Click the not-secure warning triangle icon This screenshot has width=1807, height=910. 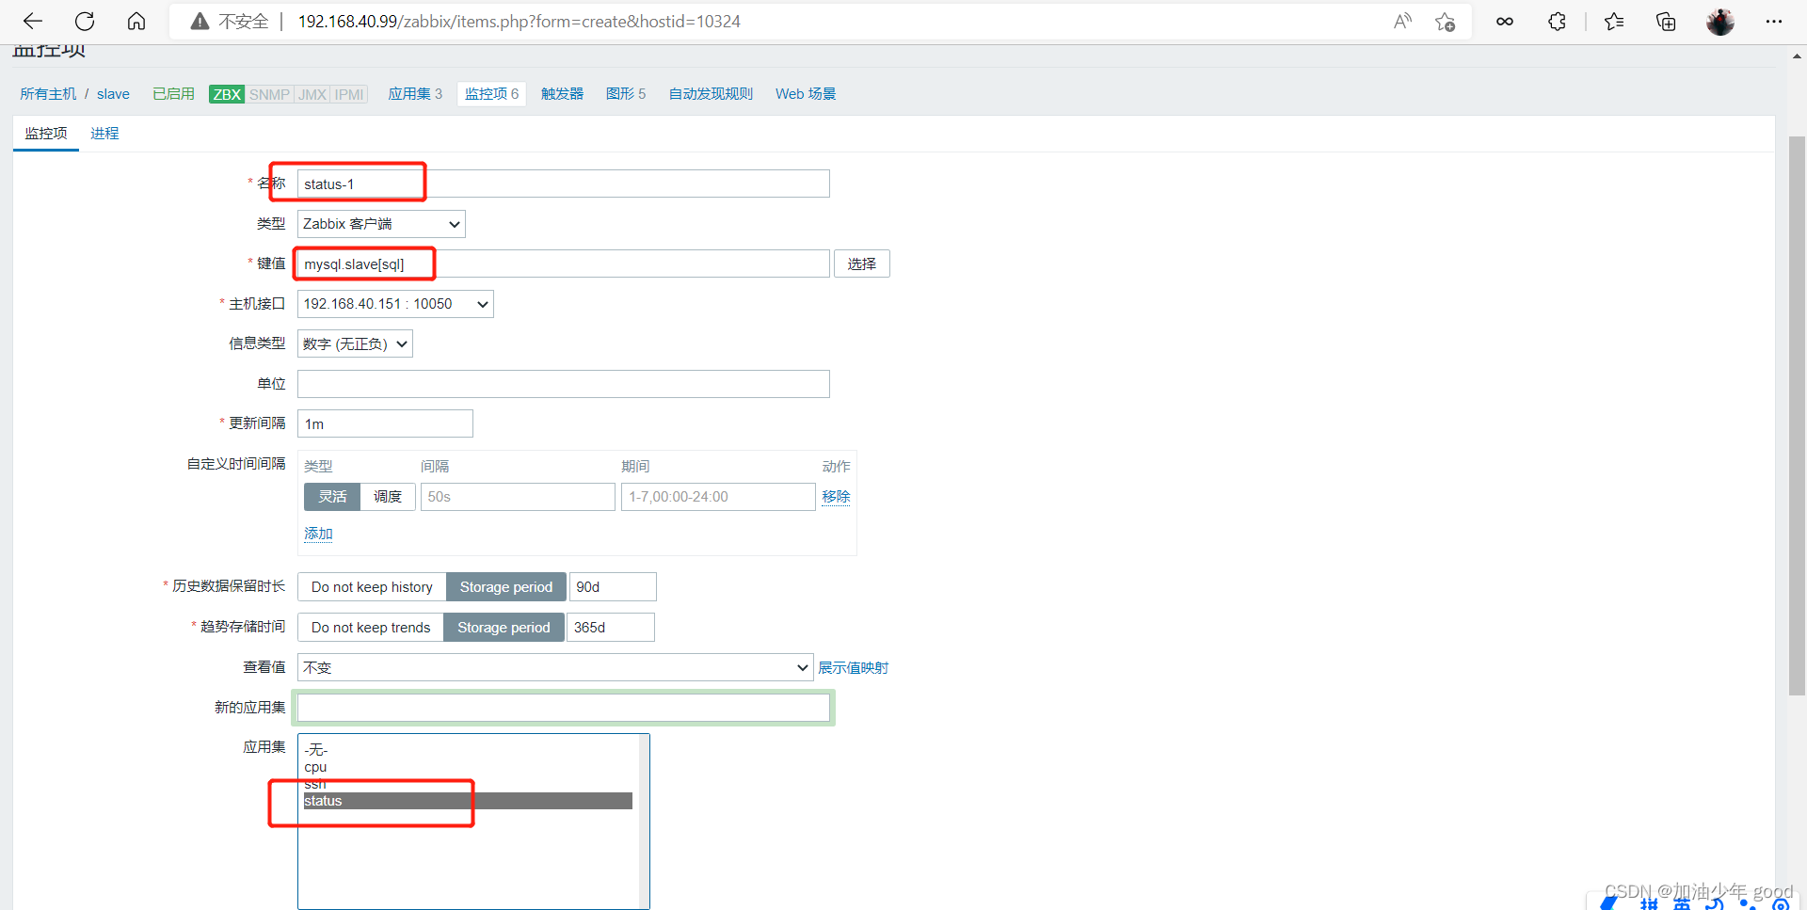pyautogui.click(x=200, y=22)
